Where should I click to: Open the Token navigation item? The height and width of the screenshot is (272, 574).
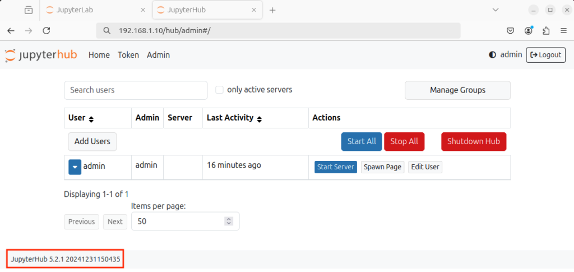click(x=128, y=55)
